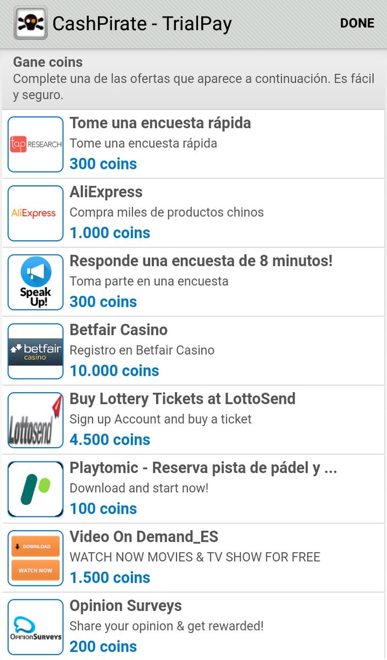Tap the 10.000 coins Betfair reward

pos(114,371)
